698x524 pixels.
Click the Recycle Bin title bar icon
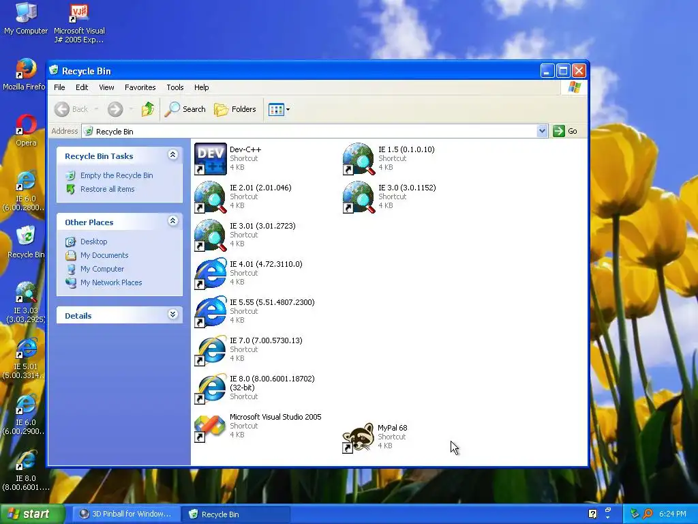click(x=54, y=70)
